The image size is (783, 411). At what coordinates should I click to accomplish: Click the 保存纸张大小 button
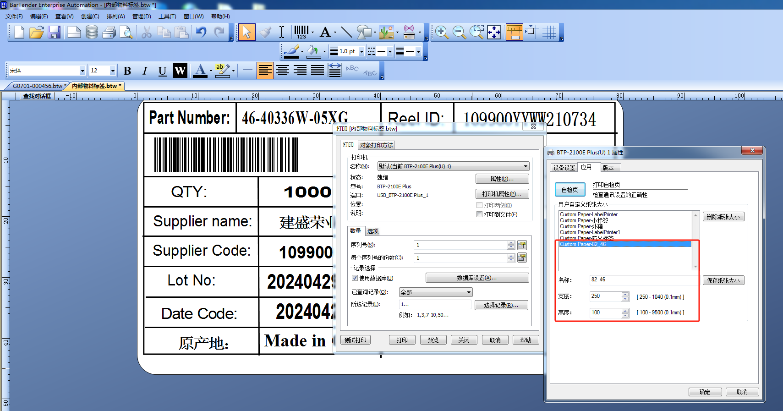pos(723,280)
